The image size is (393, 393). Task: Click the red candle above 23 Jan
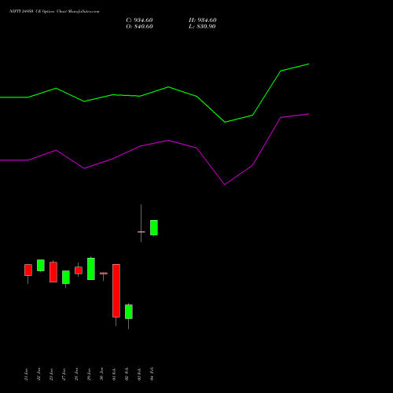[53, 272]
